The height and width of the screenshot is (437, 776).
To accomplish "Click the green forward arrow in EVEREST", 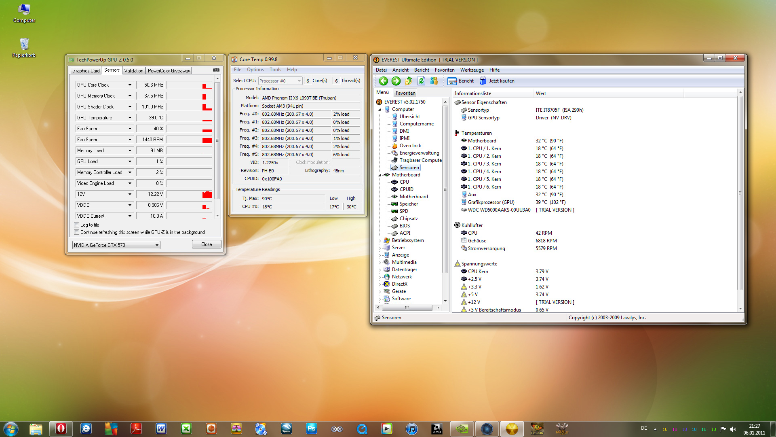I will (x=396, y=81).
